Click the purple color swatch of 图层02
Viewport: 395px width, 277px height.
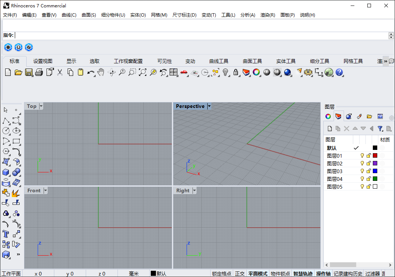pos(375,164)
